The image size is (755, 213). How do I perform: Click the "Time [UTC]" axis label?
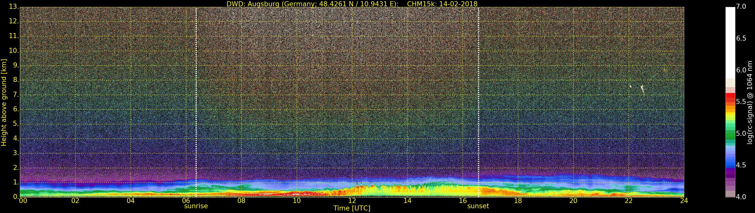tap(352, 208)
